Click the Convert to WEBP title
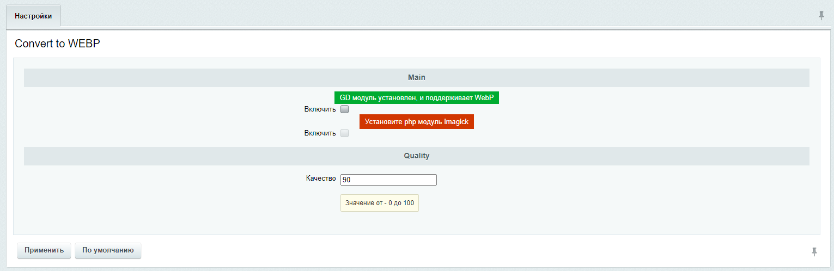The height and width of the screenshot is (271, 834). [x=58, y=44]
